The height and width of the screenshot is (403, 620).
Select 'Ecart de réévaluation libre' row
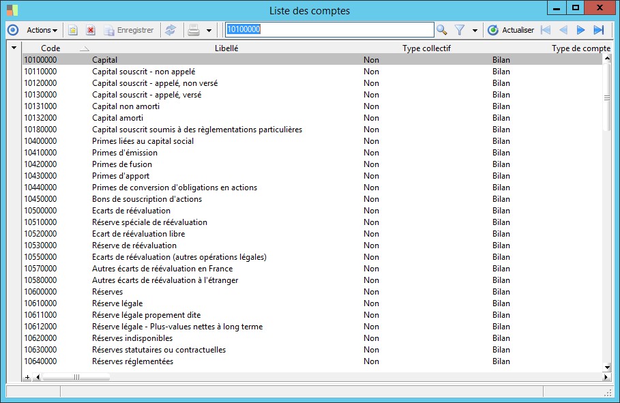312,234
